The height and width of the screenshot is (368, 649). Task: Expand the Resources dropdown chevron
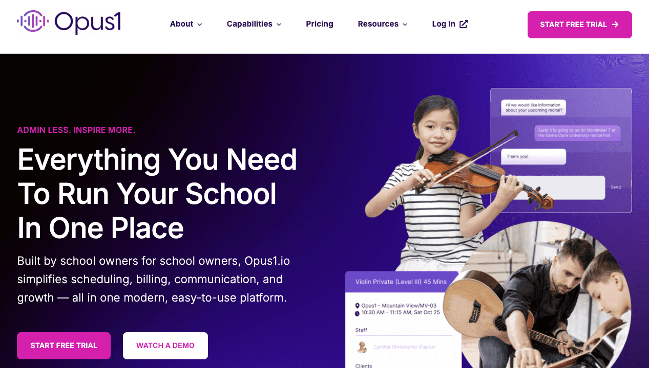coord(405,25)
